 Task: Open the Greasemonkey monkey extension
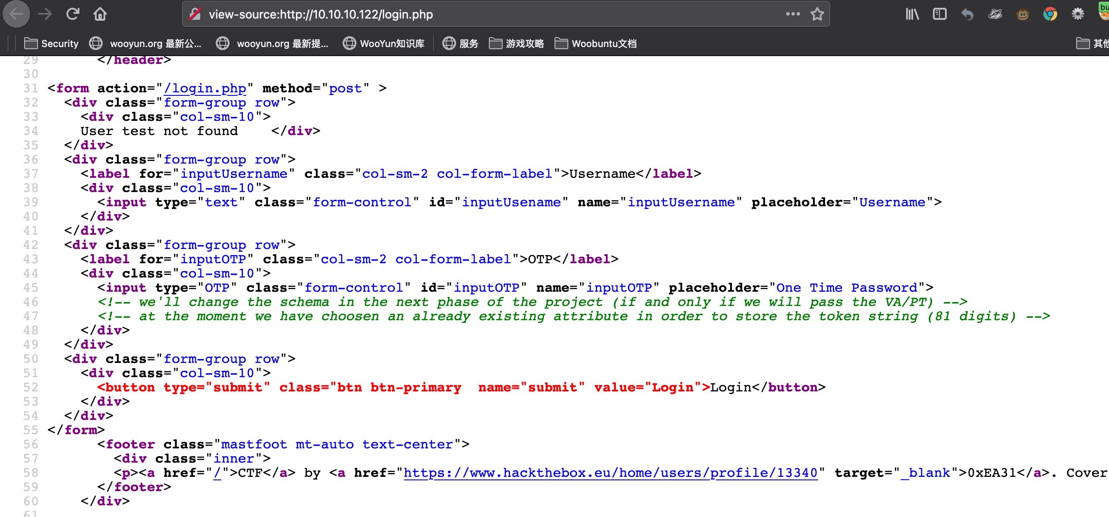point(1022,14)
